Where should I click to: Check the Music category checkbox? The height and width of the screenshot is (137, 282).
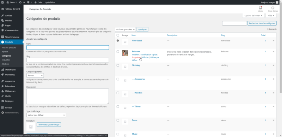tap(118, 134)
